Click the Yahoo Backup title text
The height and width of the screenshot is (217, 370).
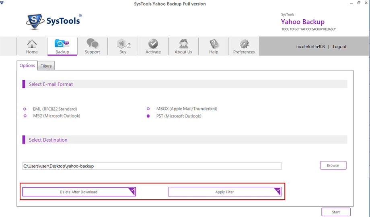pyautogui.click(x=303, y=22)
